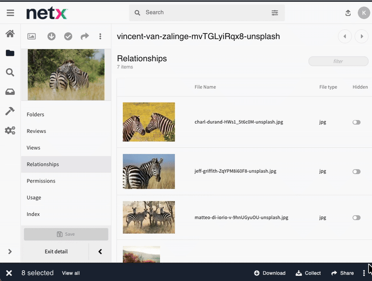Open the hamburger main menu

[x=10, y=13]
